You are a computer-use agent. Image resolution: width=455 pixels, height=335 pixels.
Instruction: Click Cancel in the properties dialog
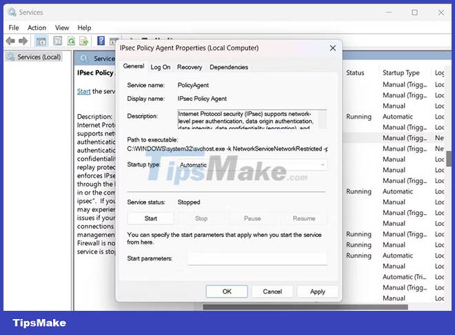(x=272, y=291)
